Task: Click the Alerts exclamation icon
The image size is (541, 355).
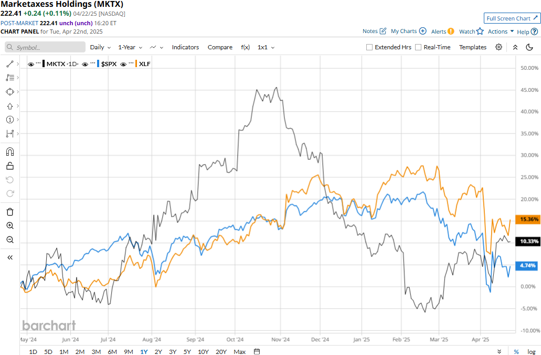Action: 451,31
